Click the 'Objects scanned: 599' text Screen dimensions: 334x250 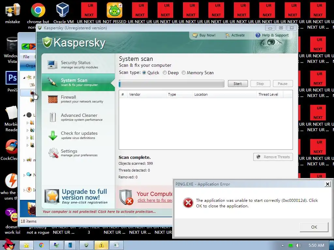pyautogui.click(x=136, y=163)
